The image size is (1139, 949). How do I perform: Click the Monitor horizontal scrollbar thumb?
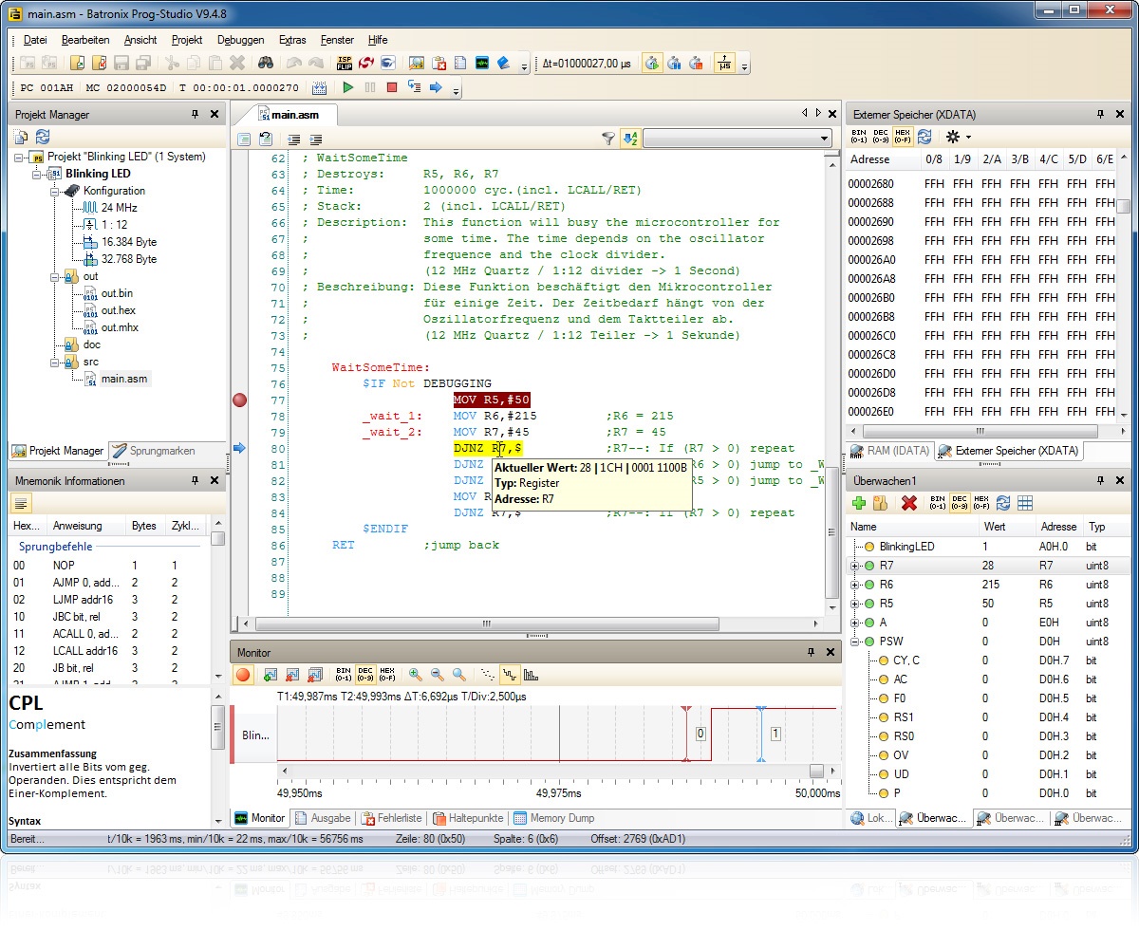(816, 771)
